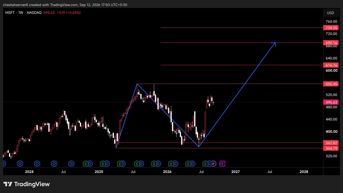
Task: Click the 2026 label on time axis
Action: (167, 172)
